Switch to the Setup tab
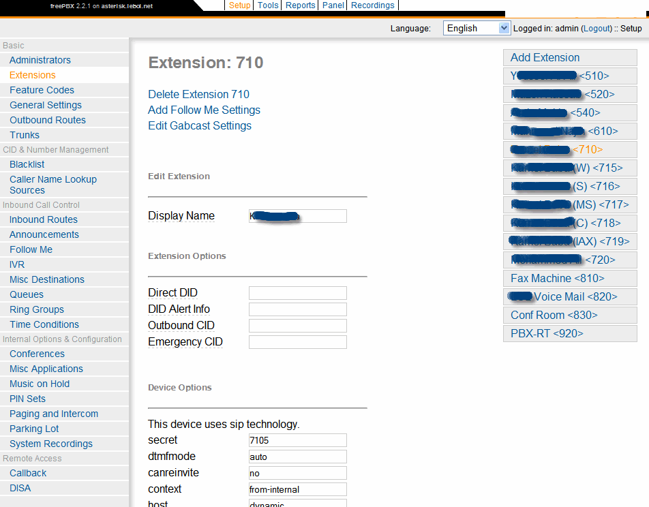Image resolution: width=649 pixels, height=507 pixels. 240,5
